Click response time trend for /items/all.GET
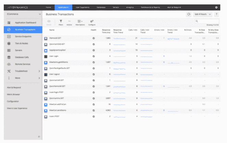Viewport: 227px width, 143px height. tap(119, 38)
